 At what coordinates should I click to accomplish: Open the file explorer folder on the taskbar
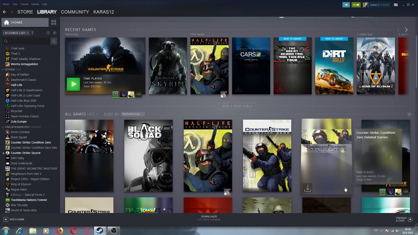[x=33, y=231]
